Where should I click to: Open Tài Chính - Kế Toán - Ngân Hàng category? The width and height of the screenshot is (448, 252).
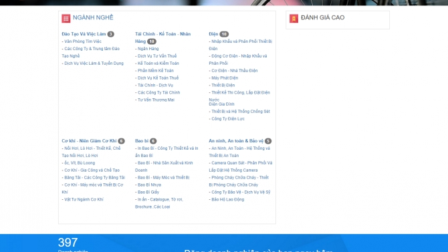click(x=163, y=37)
